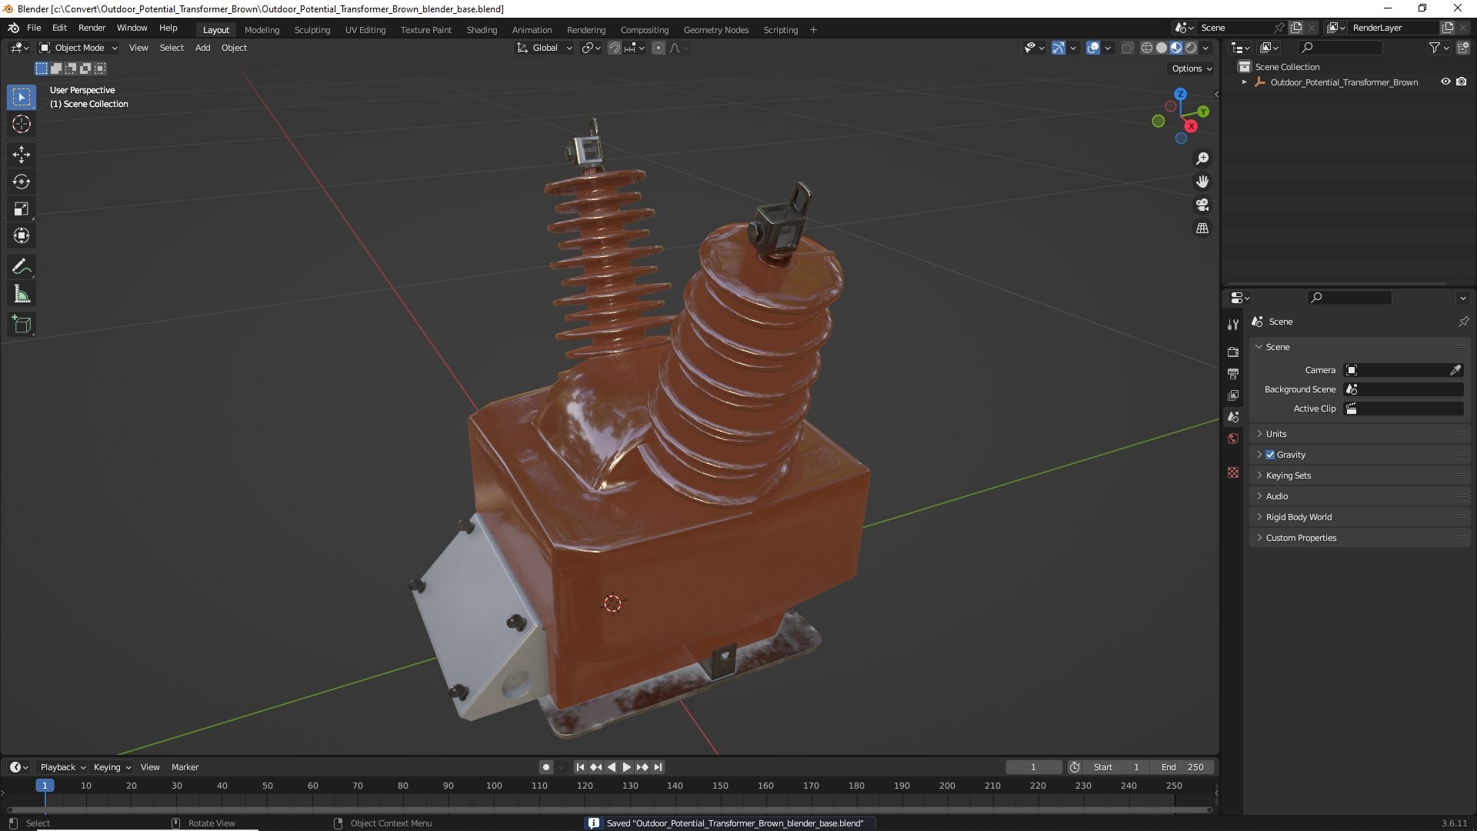Viewport: 1477px width, 831px height.
Task: Click the red X axis gizmo ball
Action: pos(1191,126)
